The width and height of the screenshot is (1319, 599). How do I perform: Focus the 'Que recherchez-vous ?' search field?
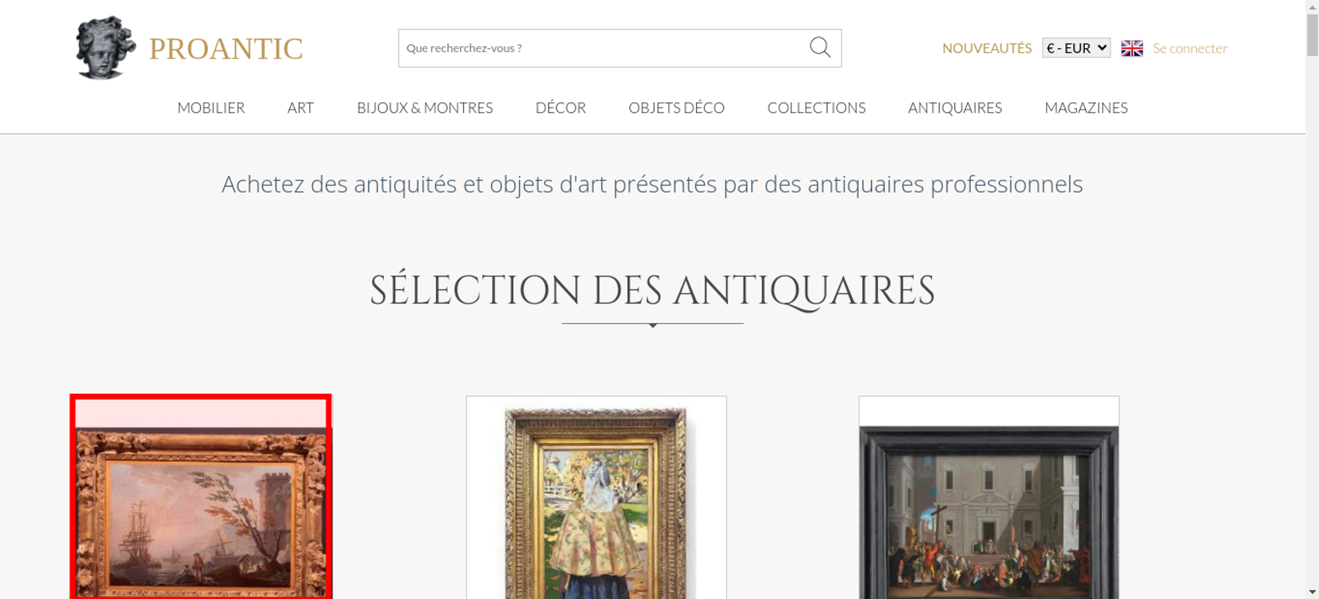[x=603, y=48]
